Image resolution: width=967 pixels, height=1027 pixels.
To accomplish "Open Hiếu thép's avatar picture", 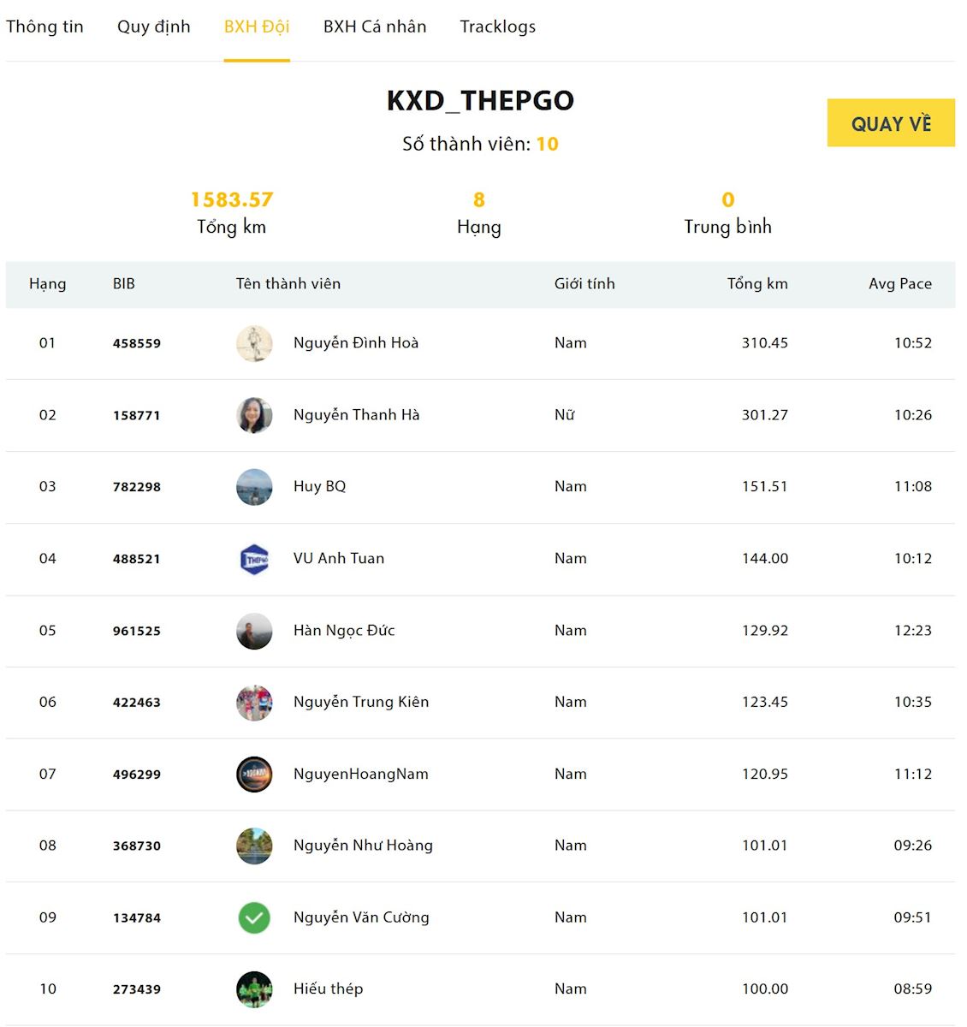I will 254,989.
